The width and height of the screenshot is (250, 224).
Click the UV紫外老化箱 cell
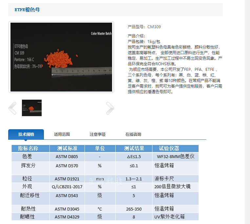[169, 217]
